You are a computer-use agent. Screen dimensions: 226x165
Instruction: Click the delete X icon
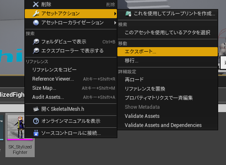[x=36, y=4]
